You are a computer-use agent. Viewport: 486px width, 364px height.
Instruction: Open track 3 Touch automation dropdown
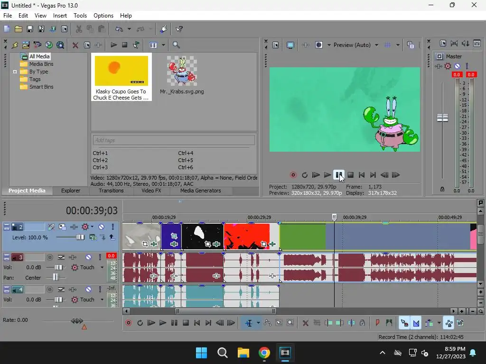(102, 267)
